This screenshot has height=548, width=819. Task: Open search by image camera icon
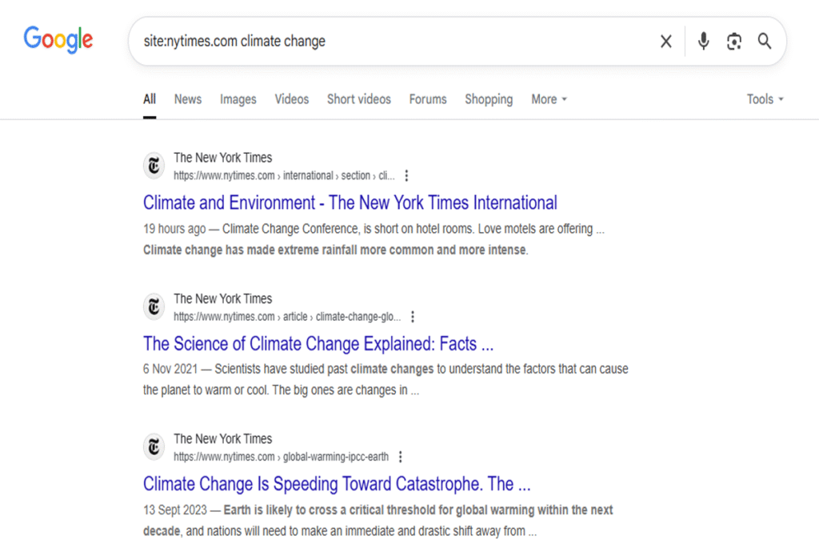coord(734,42)
